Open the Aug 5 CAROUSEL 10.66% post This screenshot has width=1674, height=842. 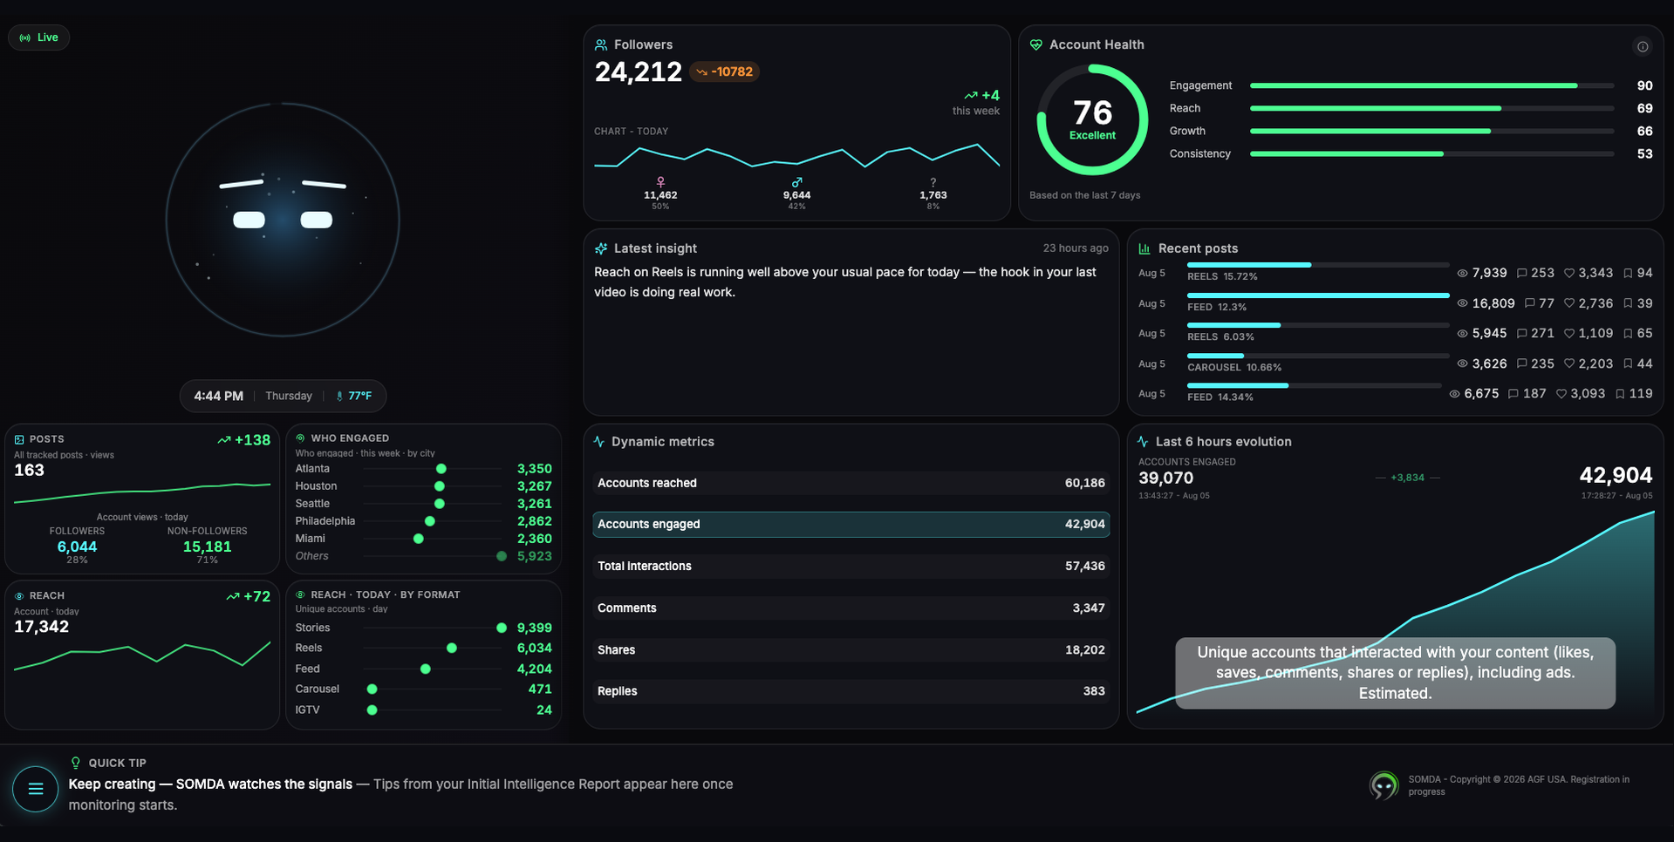[x=1395, y=363]
